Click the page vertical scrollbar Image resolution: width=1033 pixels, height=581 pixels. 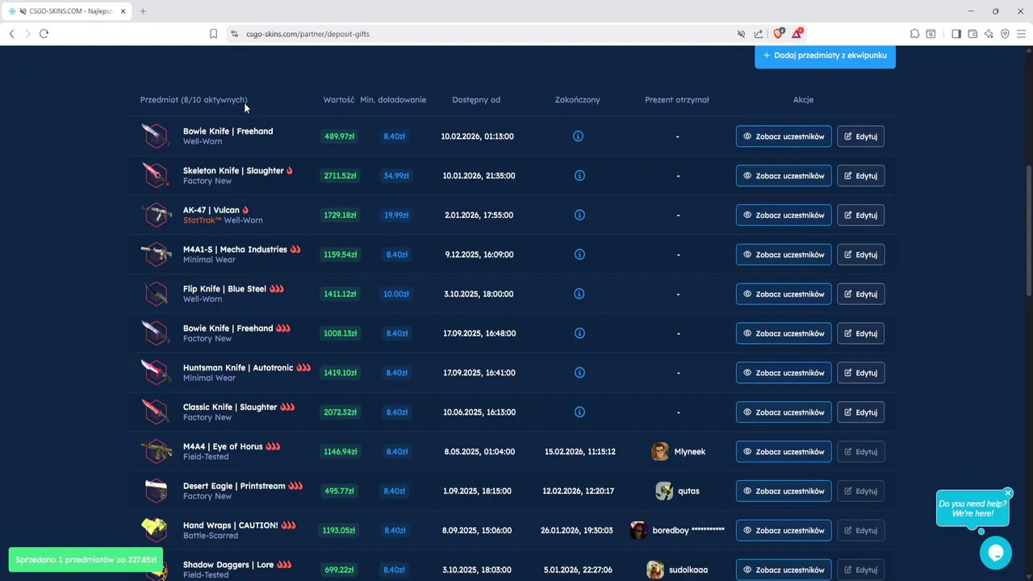[1028, 230]
